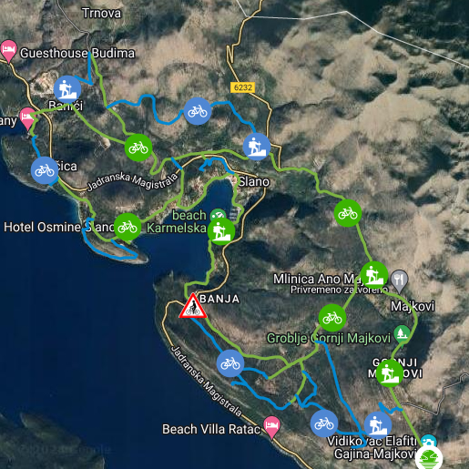Screen dimensions: 469x469
Task: Select the green garden marker at Gajina-Majkovi
Action: pyautogui.click(x=429, y=459)
